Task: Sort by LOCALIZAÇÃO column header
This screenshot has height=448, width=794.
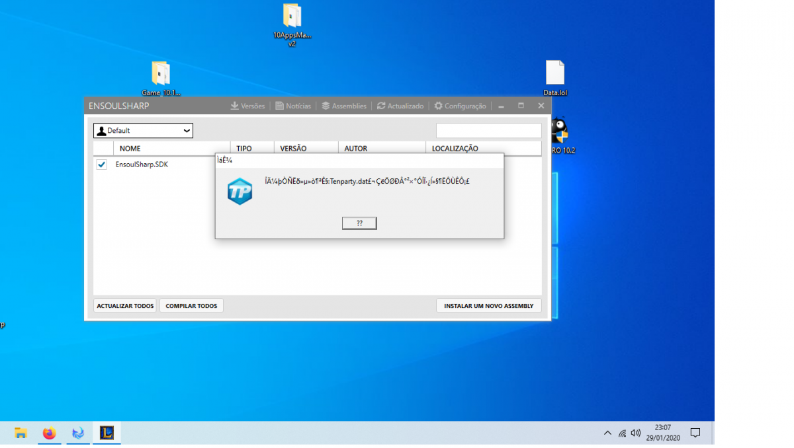Action: tap(455, 149)
